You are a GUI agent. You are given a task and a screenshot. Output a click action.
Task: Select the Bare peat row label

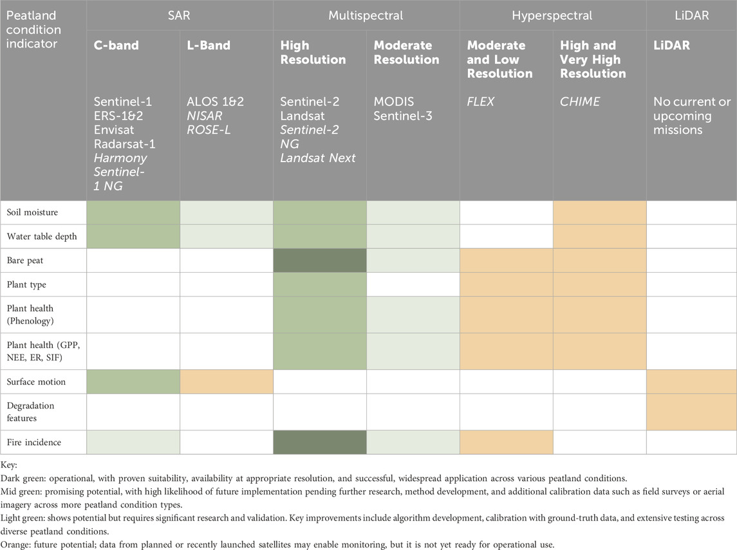26,260
